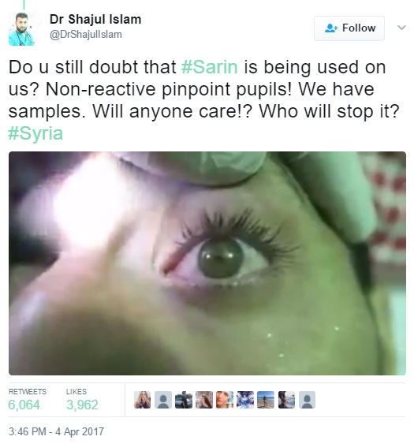Click the third liker avatar with car
414x444 pixels.
click(x=184, y=400)
